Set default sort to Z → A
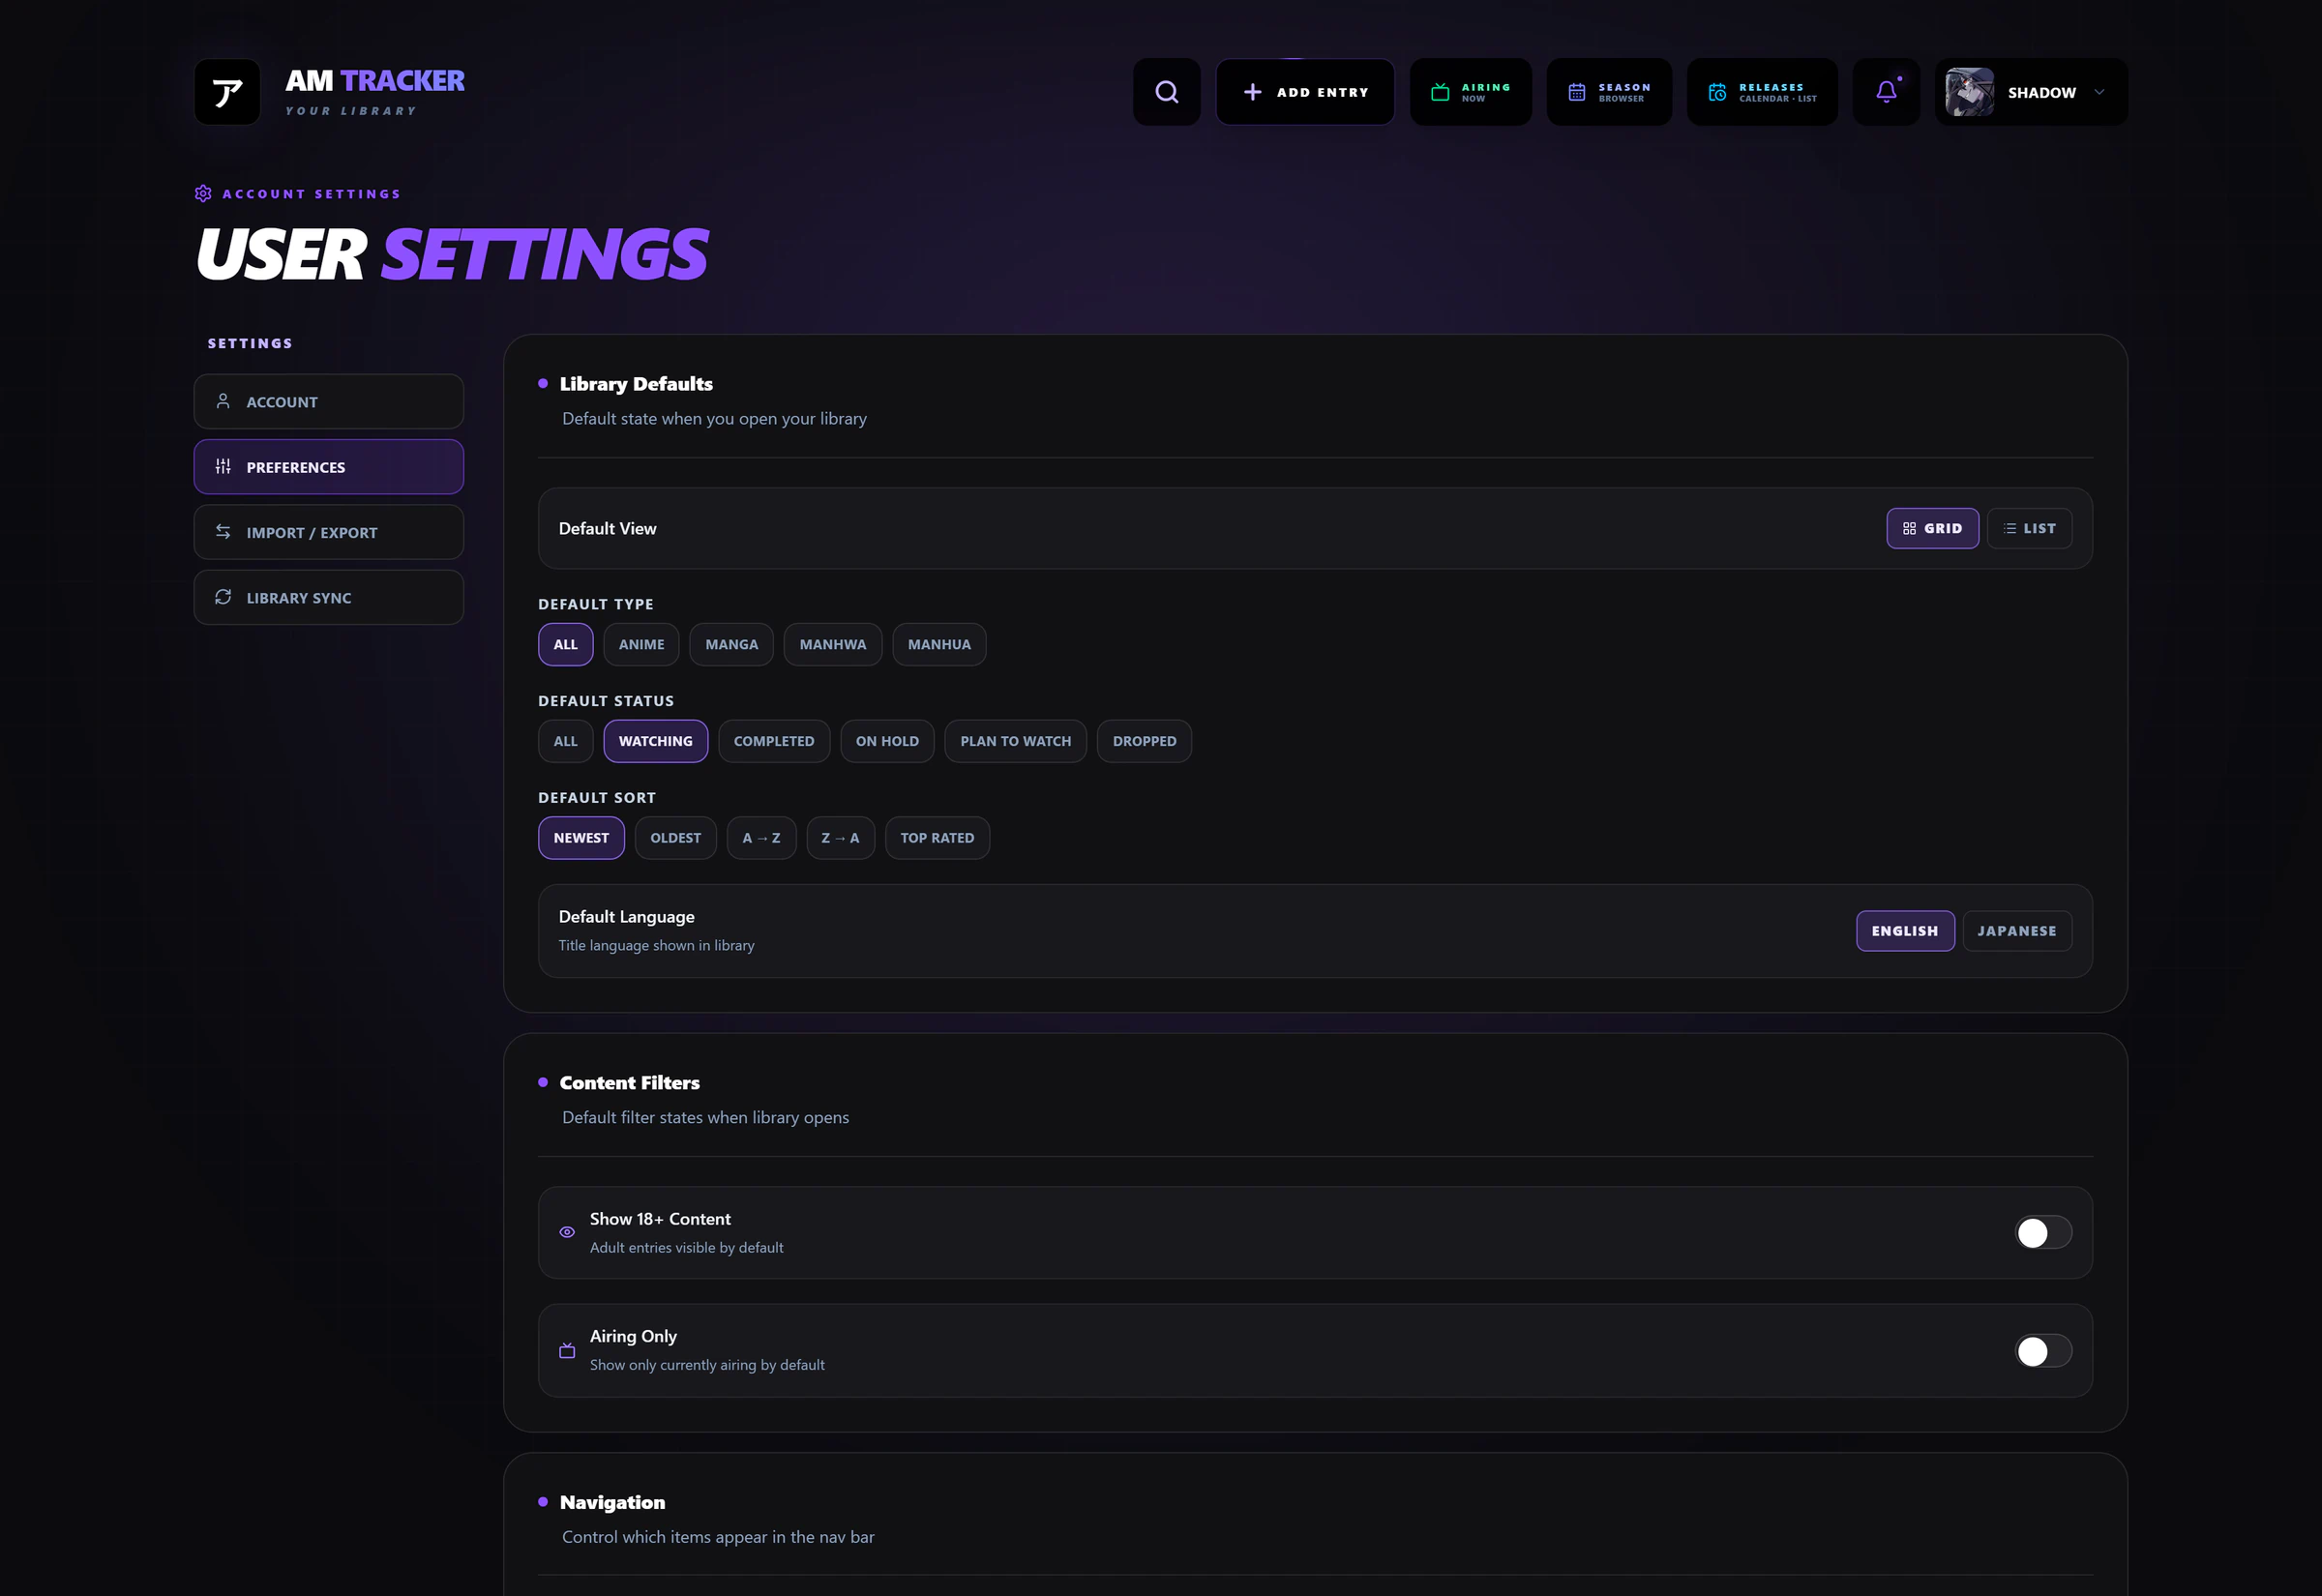Viewport: 2322px width, 1596px height. pos(840,838)
